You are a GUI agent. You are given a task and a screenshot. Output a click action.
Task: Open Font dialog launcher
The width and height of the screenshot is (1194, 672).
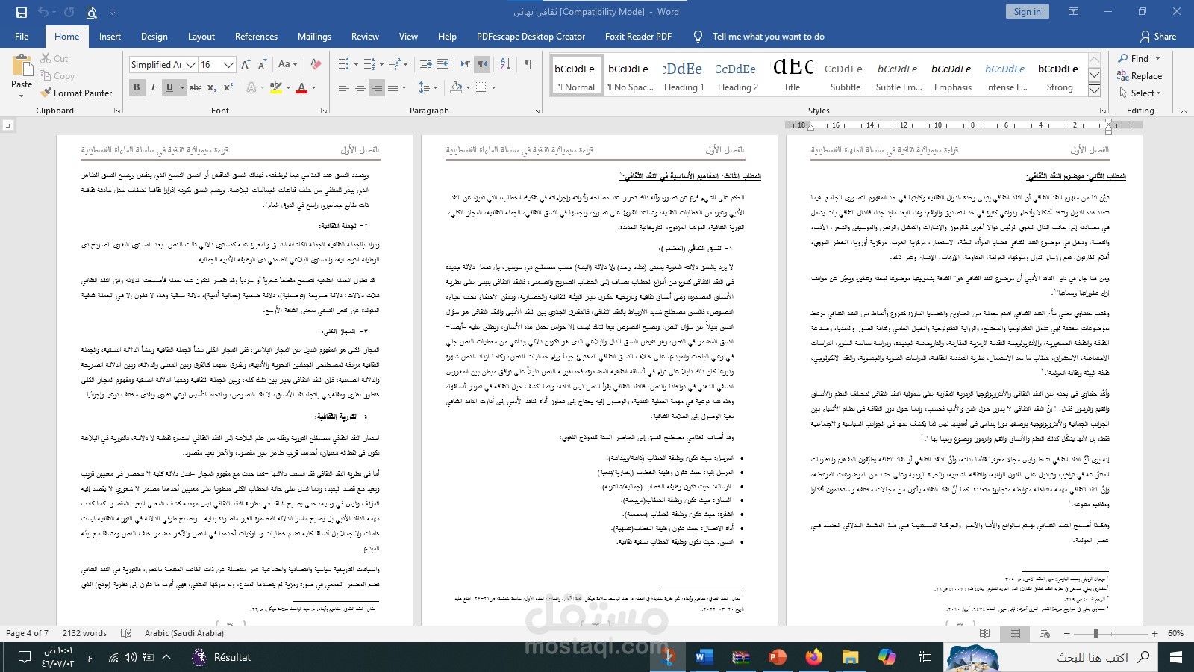point(323,111)
